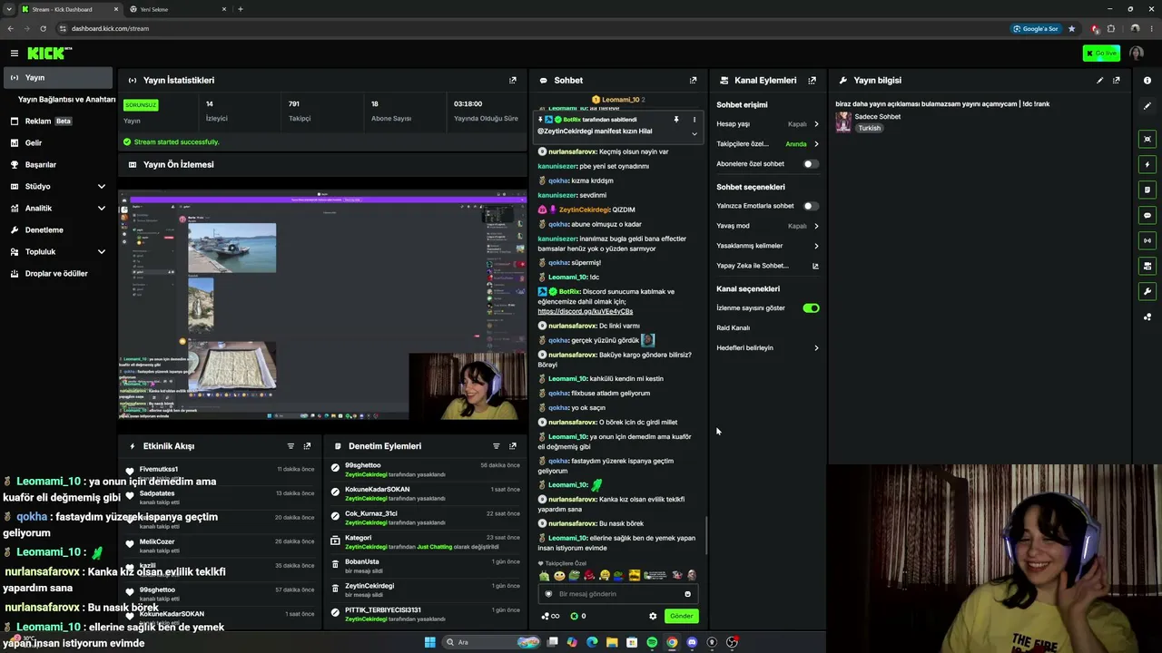This screenshot has width=1162, height=653.
Task: Open Discord from the taskbar
Action: coord(692,642)
